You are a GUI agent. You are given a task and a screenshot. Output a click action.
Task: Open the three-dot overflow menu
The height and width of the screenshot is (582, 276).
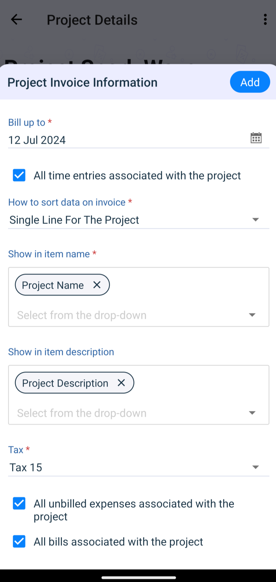pyautogui.click(x=265, y=20)
